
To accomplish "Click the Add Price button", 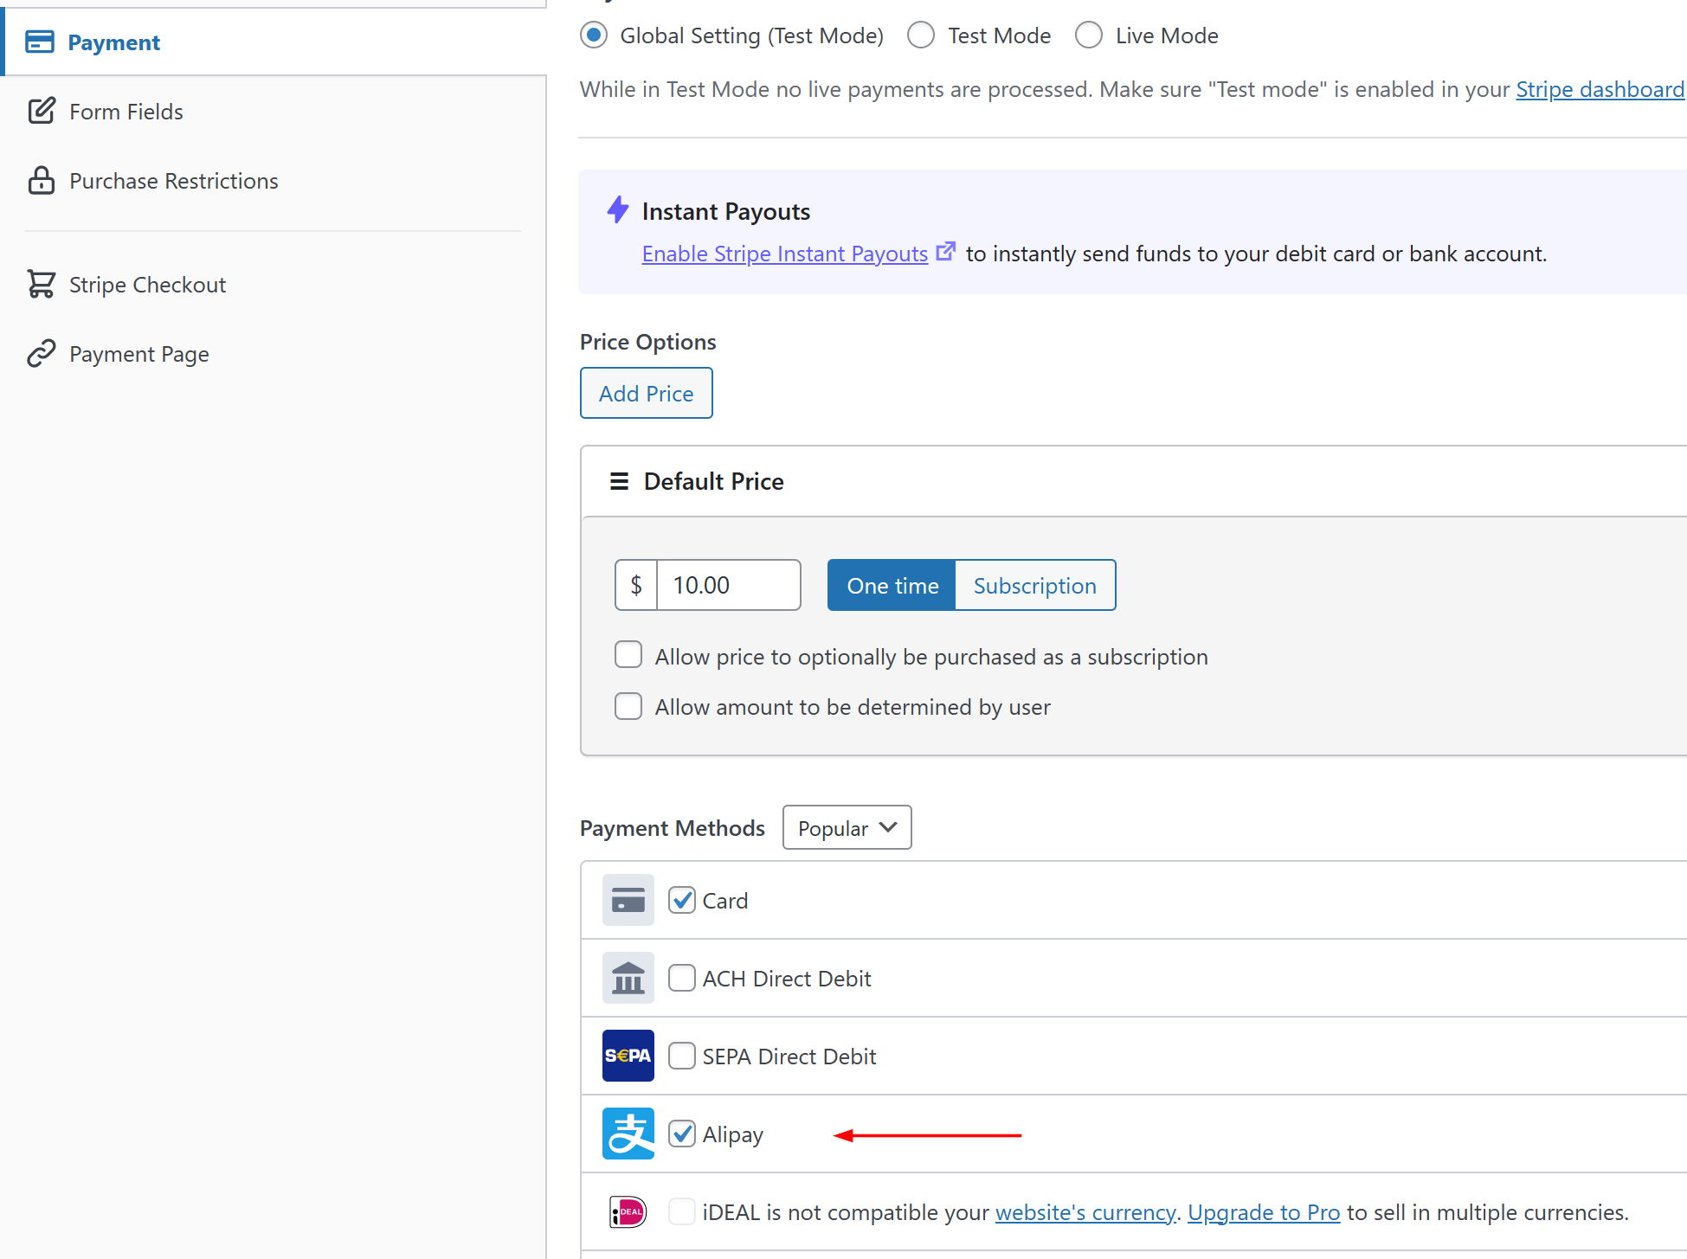I will coord(646,394).
